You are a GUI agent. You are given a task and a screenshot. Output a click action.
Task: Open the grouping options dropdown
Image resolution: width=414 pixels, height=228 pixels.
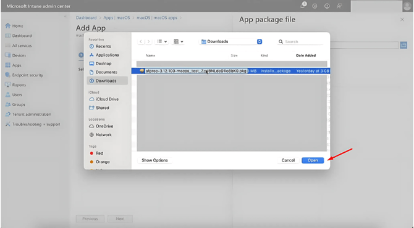(178, 42)
